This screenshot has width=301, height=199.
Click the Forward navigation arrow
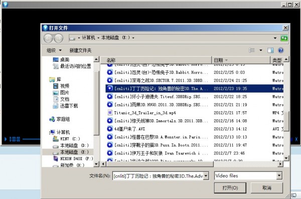point(58,38)
